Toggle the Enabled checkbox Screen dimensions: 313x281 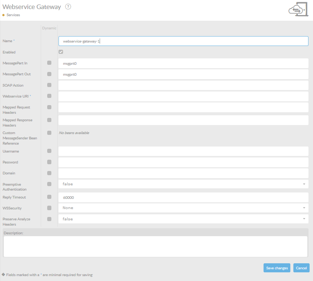(61, 52)
